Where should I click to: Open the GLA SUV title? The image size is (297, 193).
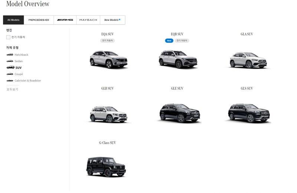coord(247,34)
